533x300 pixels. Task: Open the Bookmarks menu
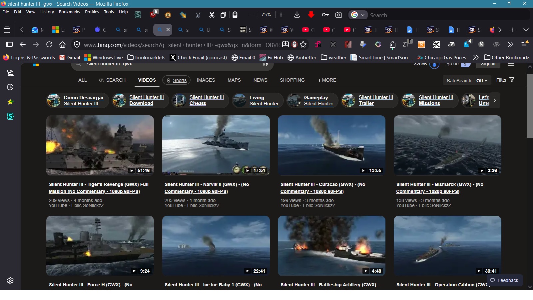[69, 12]
